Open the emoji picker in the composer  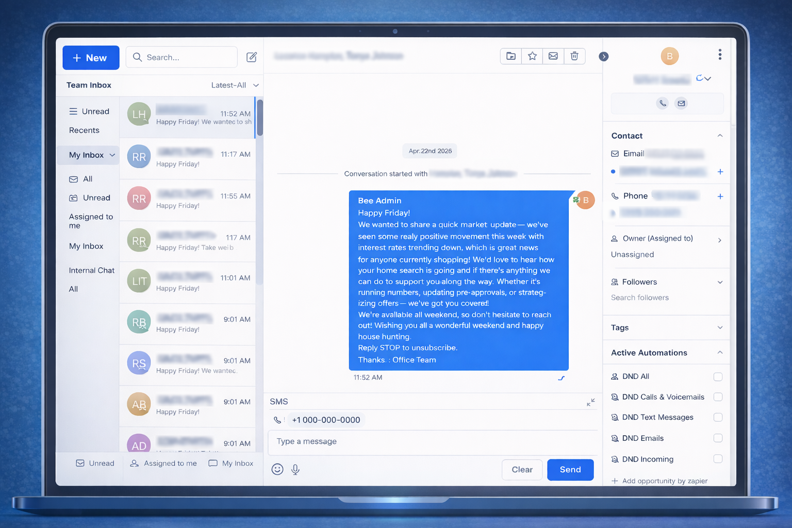(277, 470)
